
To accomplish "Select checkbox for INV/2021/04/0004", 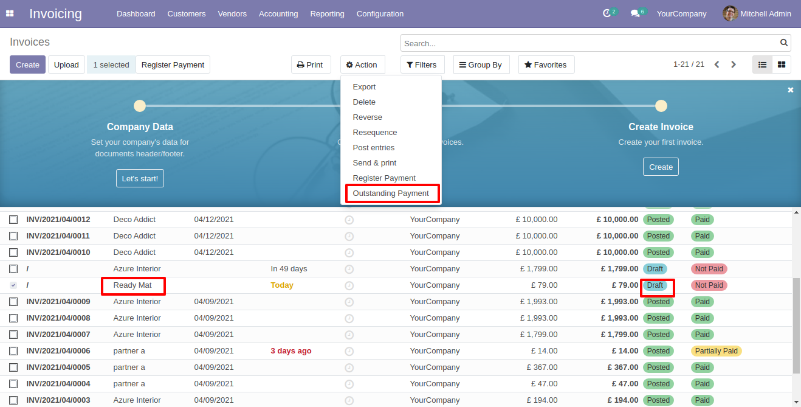I will click(x=13, y=384).
